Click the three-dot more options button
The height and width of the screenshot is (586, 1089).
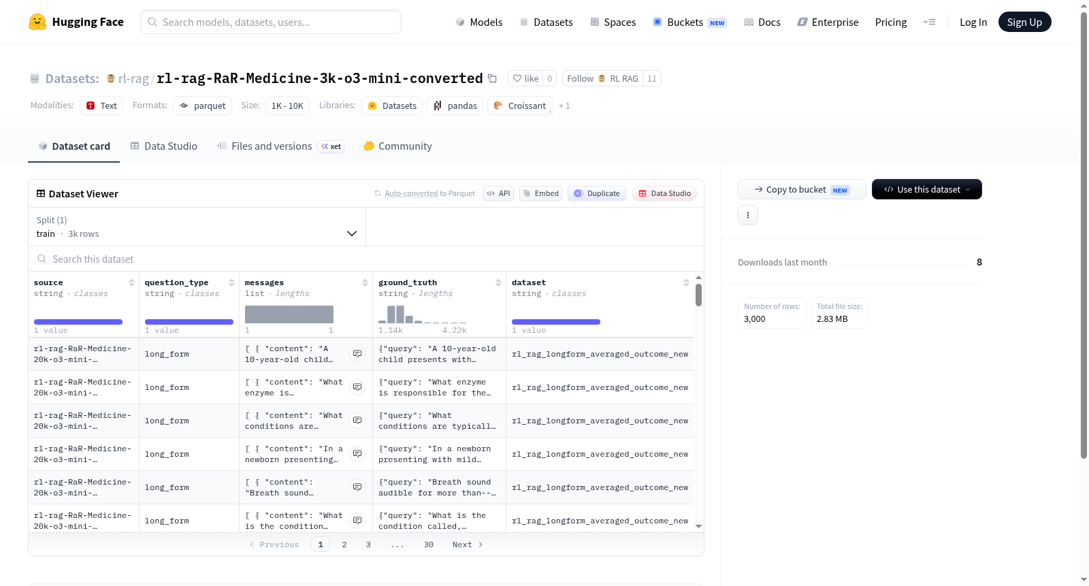(748, 215)
